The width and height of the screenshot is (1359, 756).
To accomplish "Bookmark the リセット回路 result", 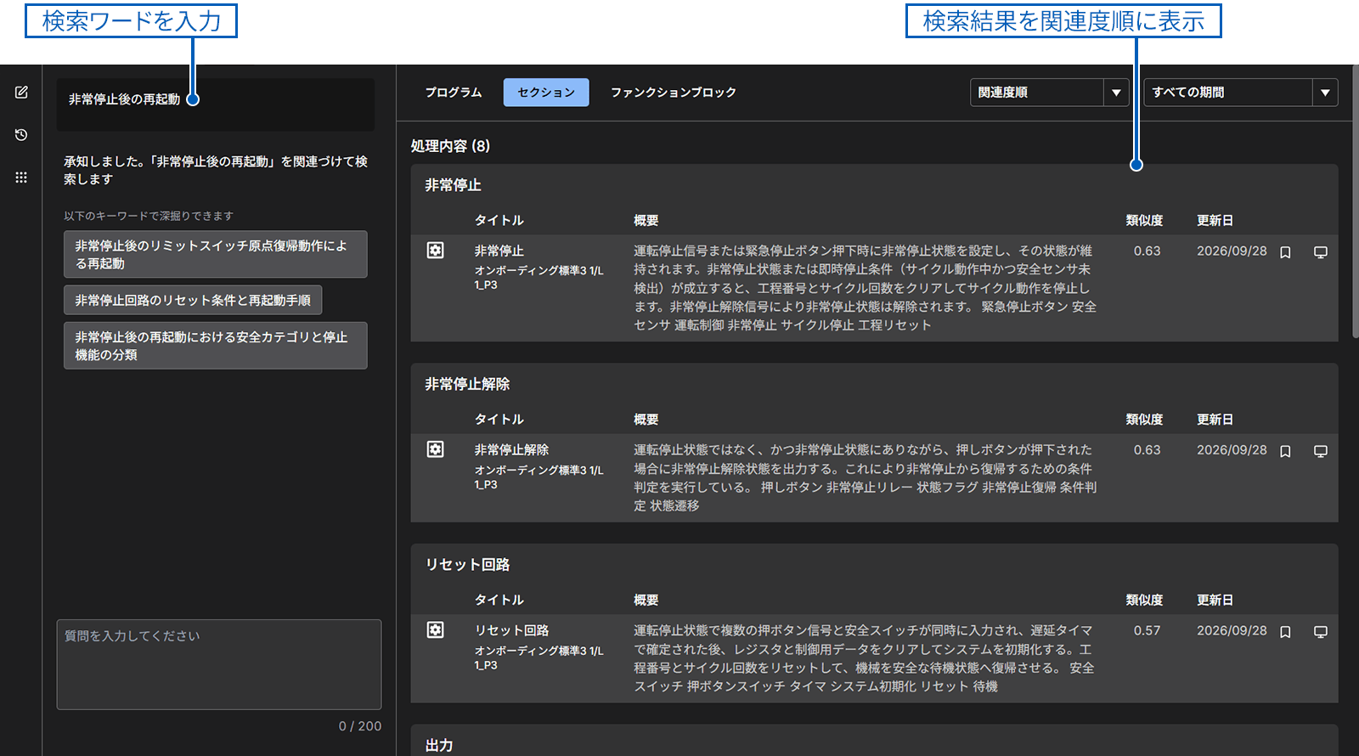I will (1285, 632).
